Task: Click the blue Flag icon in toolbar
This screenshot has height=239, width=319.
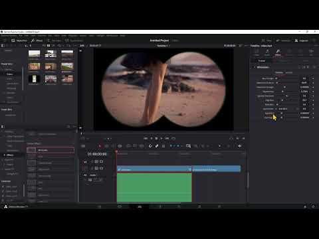Action: (171, 146)
